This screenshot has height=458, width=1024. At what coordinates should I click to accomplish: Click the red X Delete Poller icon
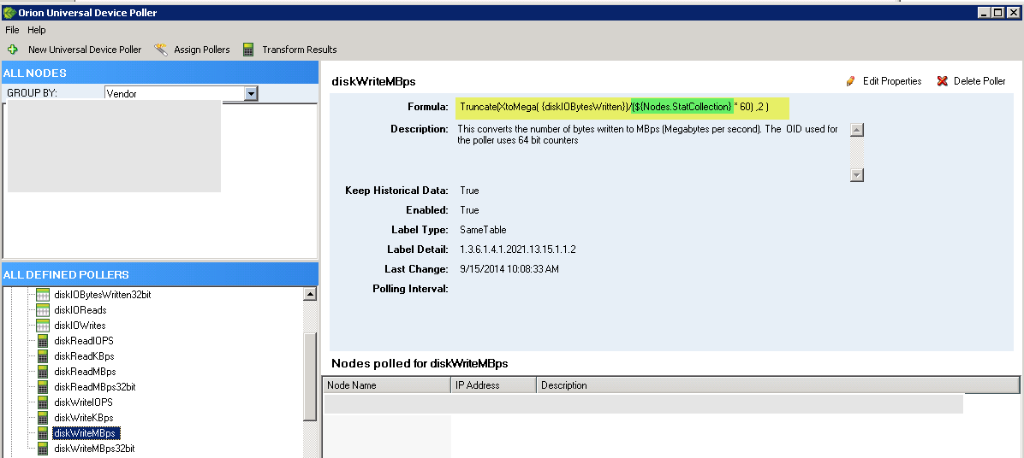[942, 81]
